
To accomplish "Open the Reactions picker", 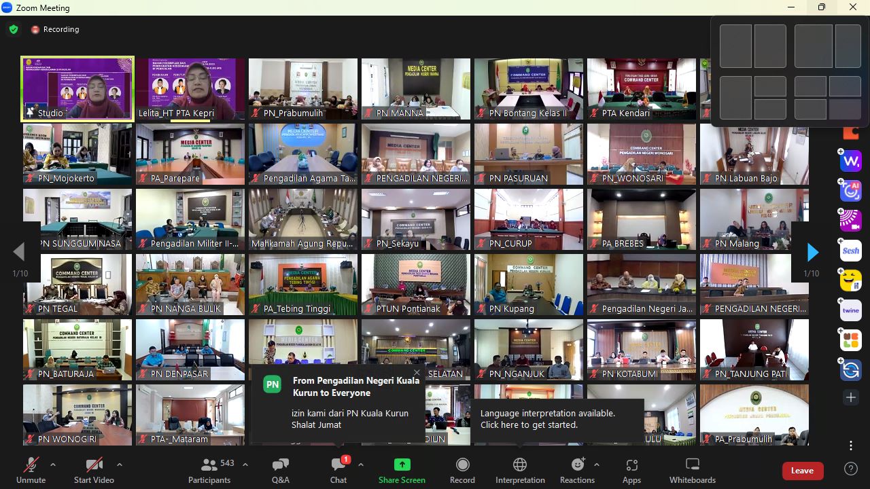I will pyautogui.click(x=577, y=471).
